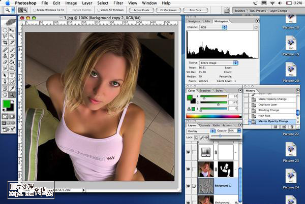Hide the adjustment layer via its eye
This screenshot has height=204, width=305.
(188, 152)
